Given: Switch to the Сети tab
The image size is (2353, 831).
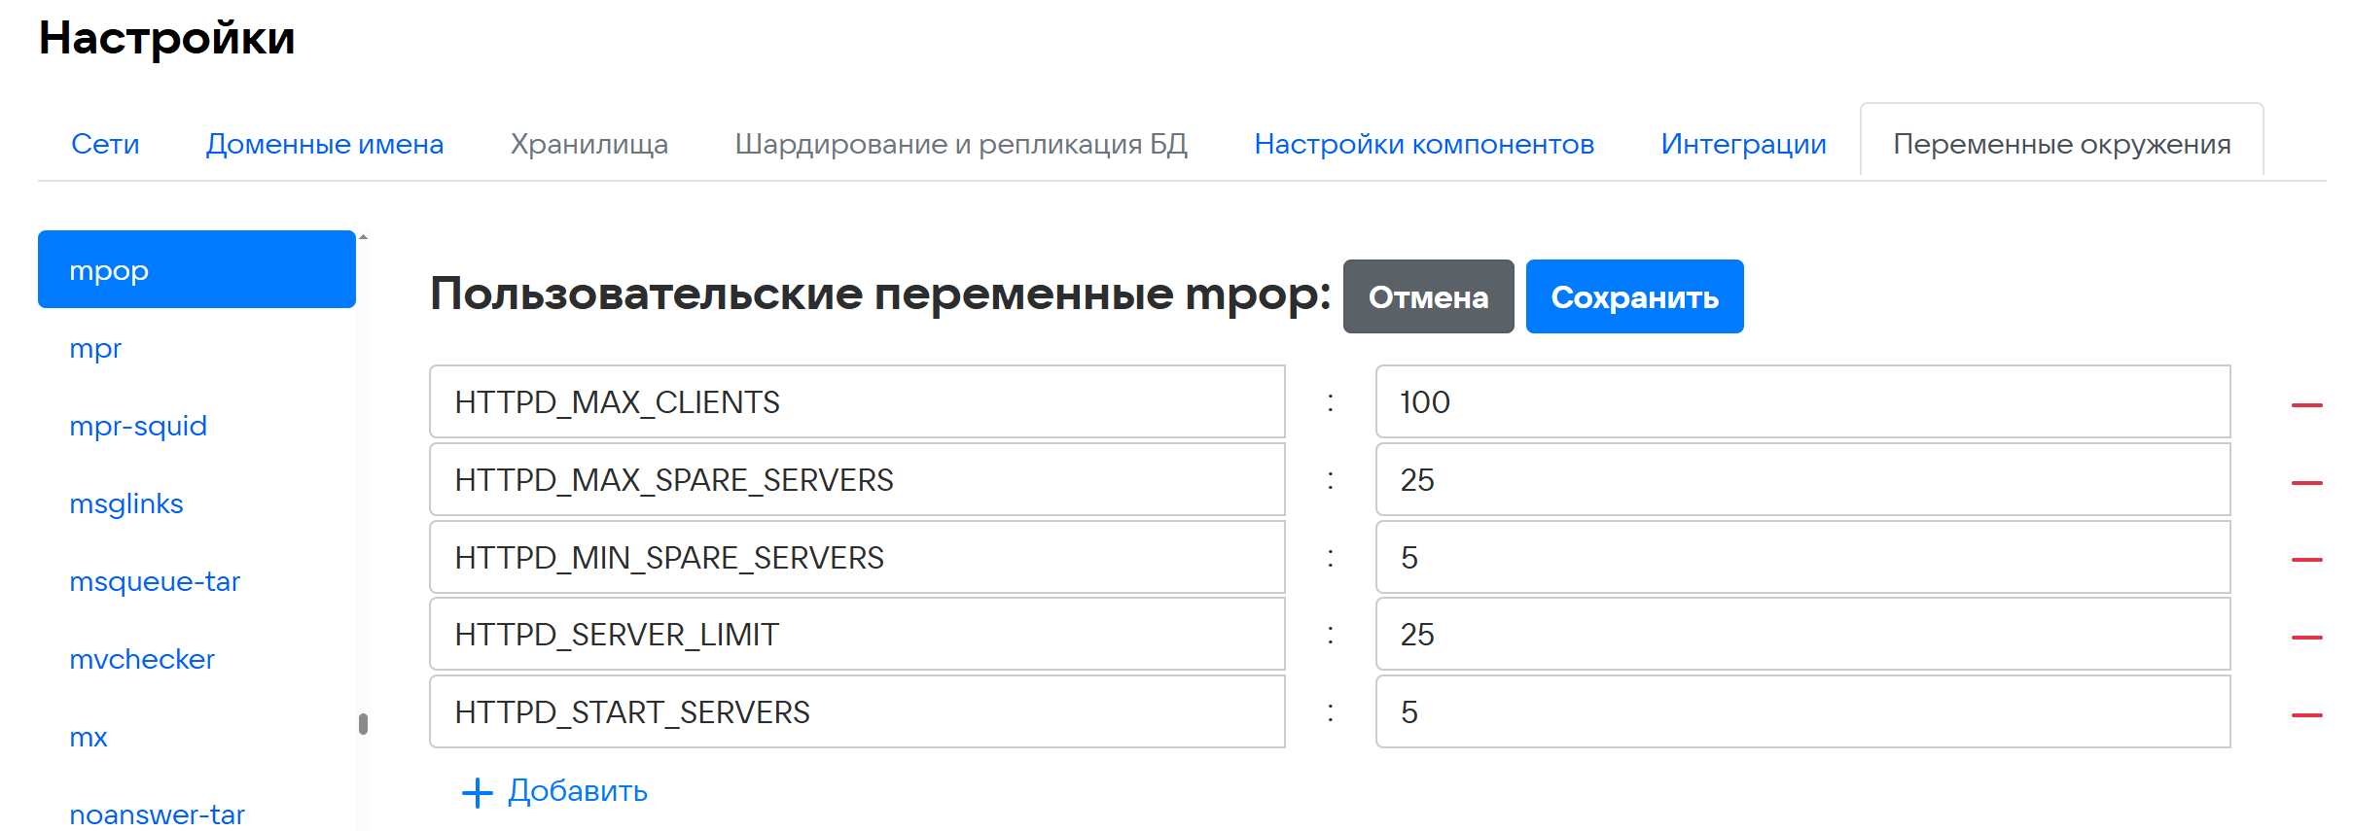Looking at the screenshot, I should click(x=105, y=144).
